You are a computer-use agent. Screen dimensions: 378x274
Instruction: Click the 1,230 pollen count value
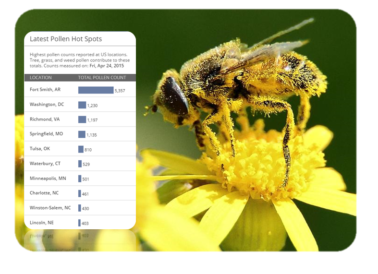pos(92,106)
